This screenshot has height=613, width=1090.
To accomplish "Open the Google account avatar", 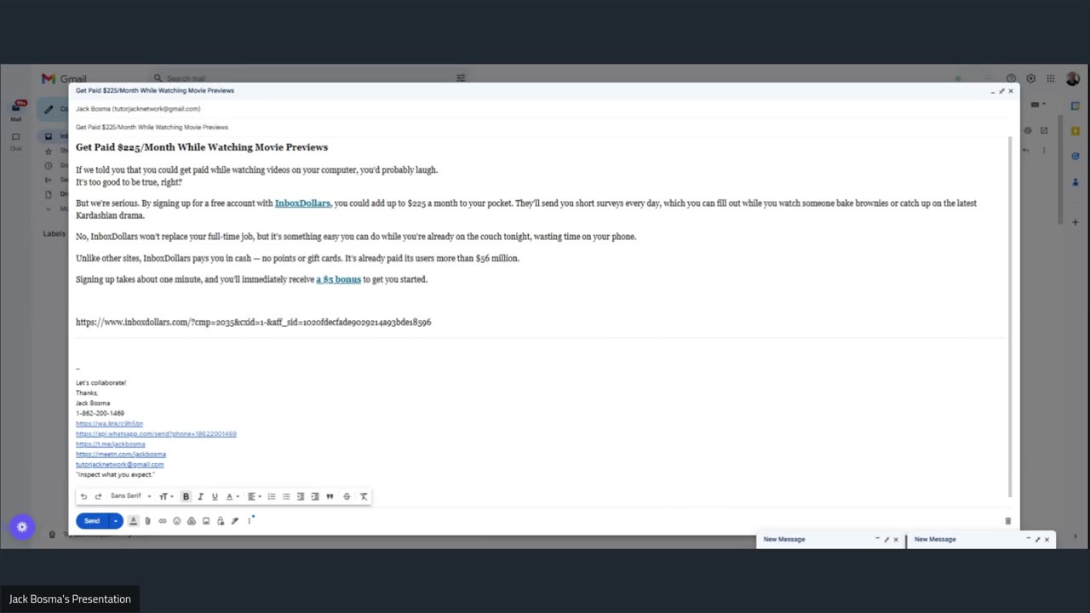I will [1073, 78].
